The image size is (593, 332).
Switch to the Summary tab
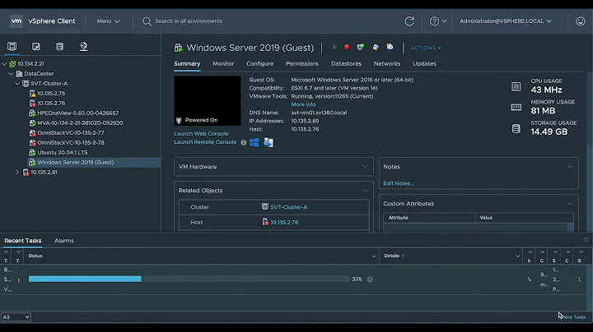pyautogui.click(x=187, y=64)
